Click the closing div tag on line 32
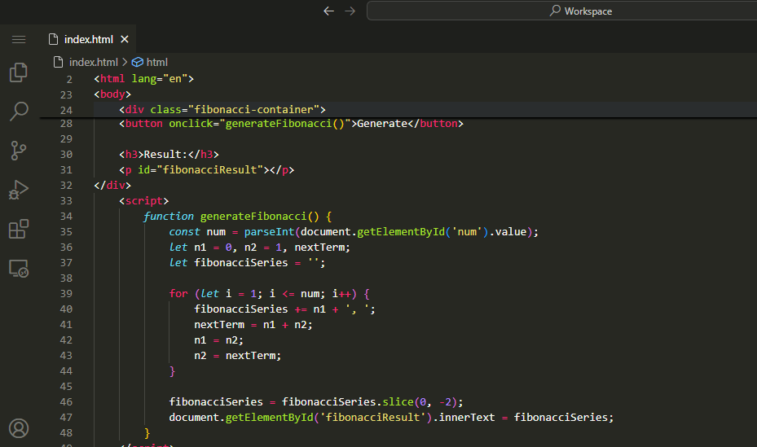This screenshot has width=757, height=447. 112,185
